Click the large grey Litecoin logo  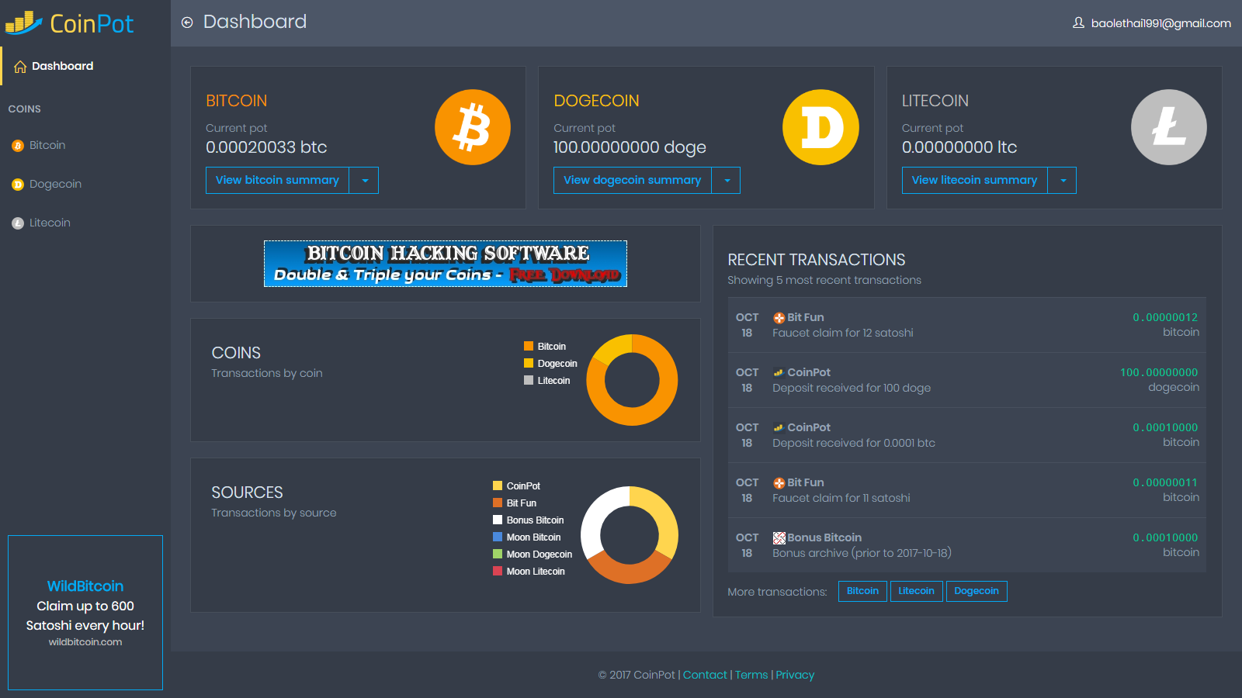coord(1169,127)
